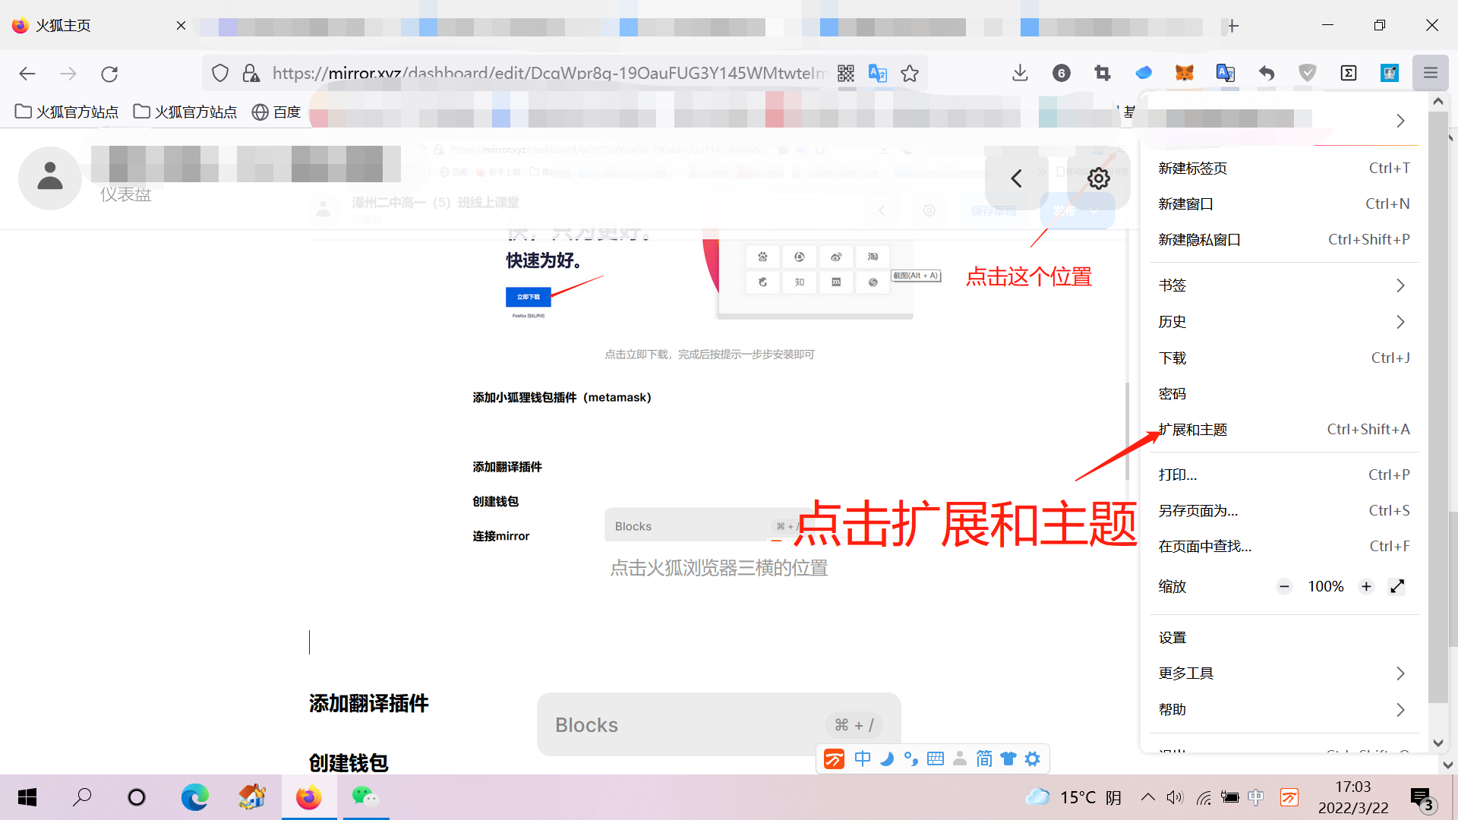Click the screenshot crop tool icon
The width and height of the screenshot is (1458, 820).
click(x=1103, y=73)
